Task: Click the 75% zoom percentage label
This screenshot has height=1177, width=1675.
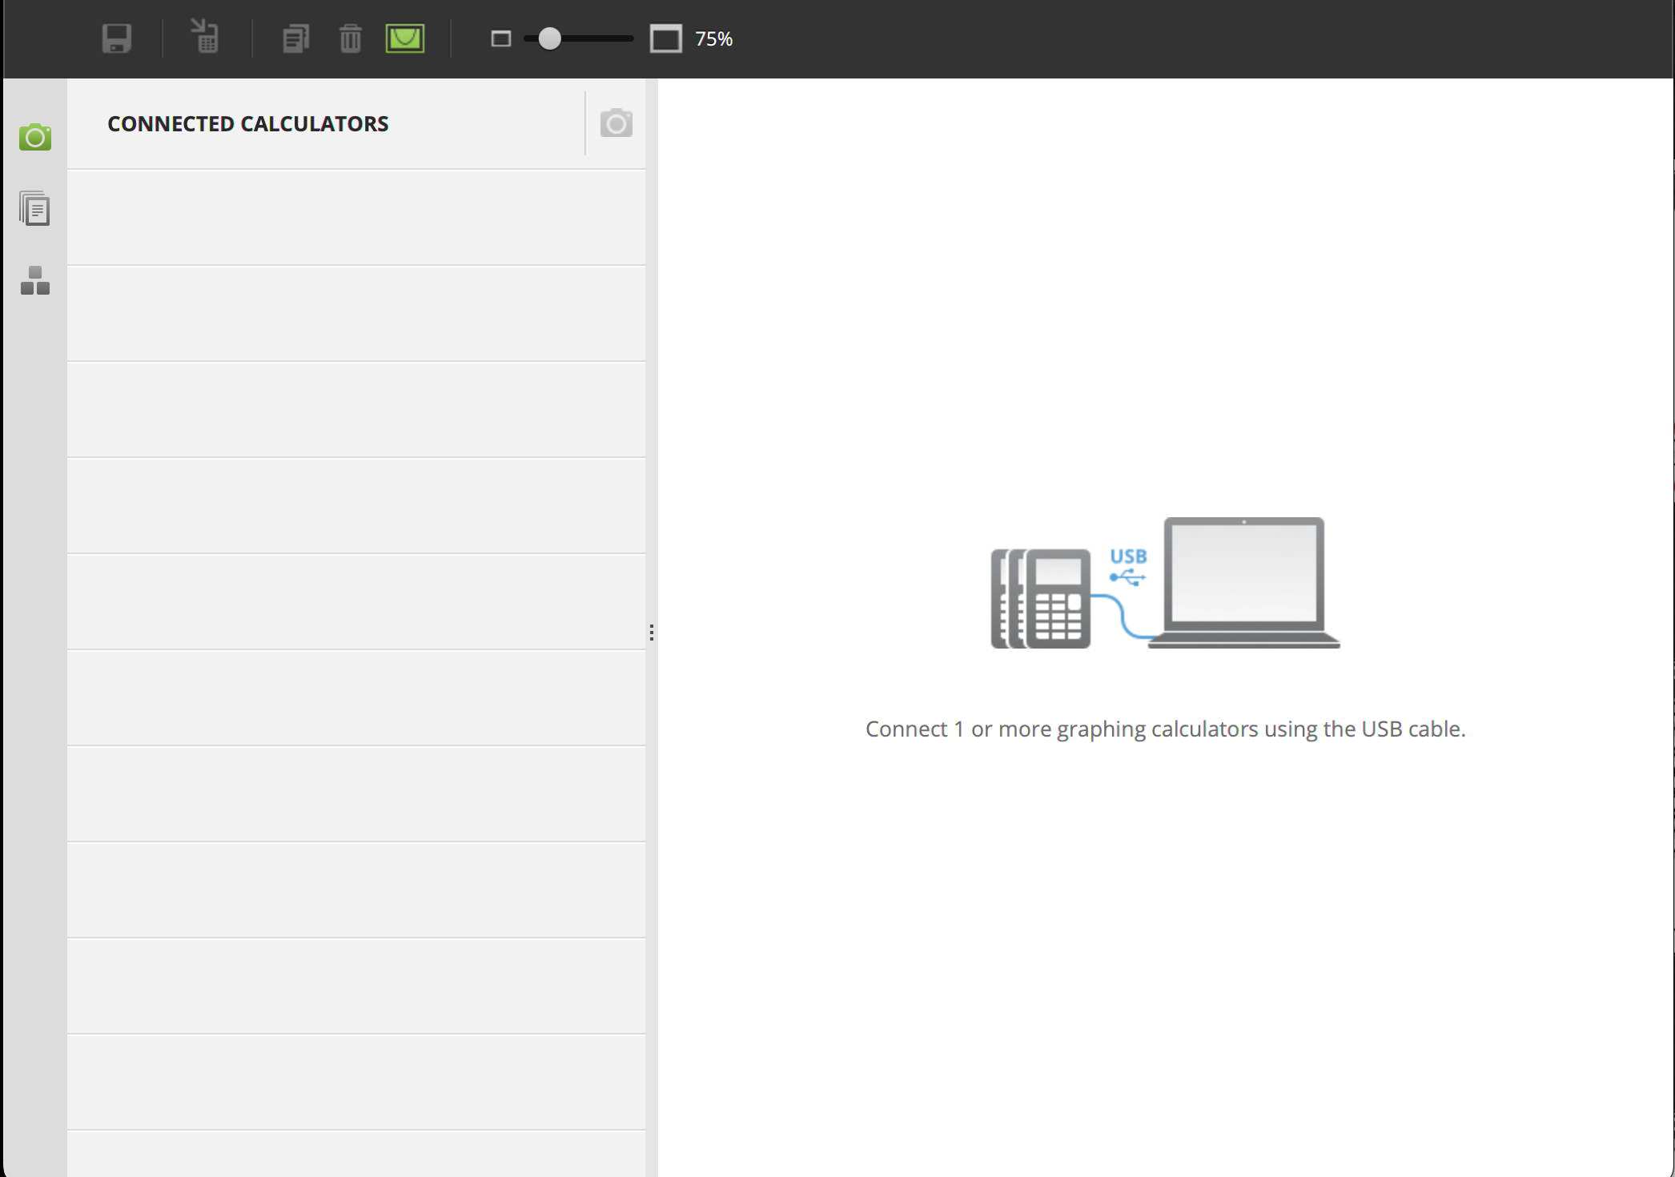Action: pyautogui.click(x=713, y=39)
